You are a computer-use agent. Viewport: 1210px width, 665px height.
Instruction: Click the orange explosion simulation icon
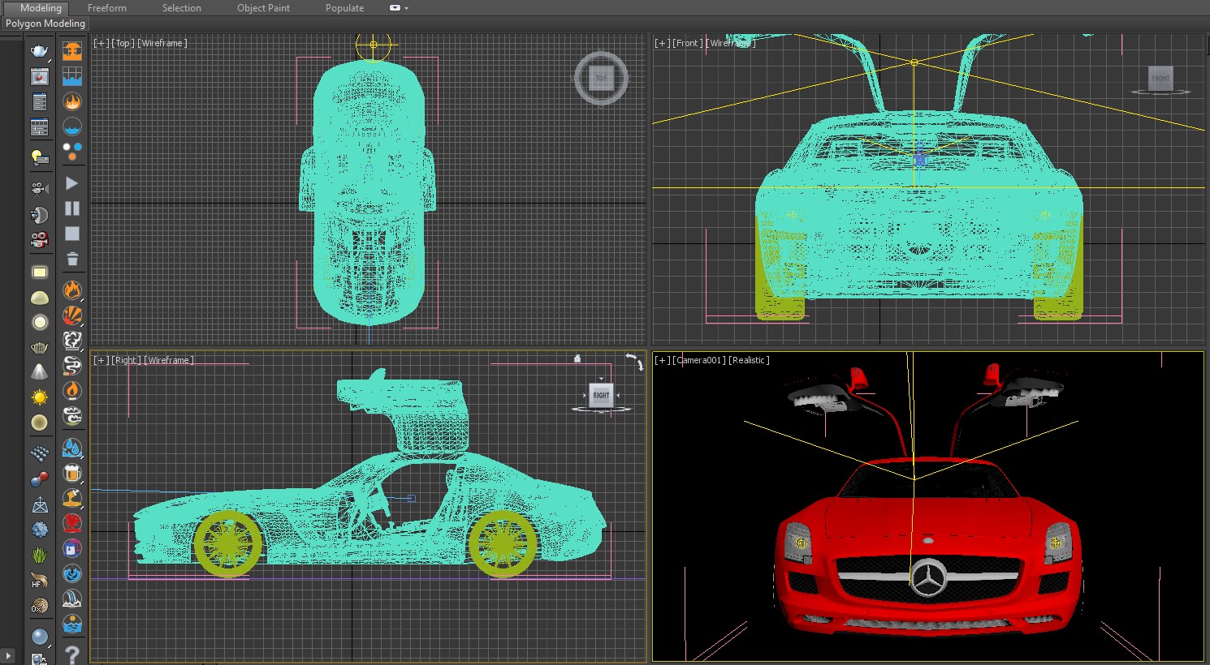[x=72, y=51]
